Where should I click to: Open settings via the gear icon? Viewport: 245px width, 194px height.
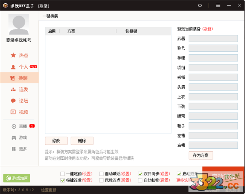coord(200,6)
